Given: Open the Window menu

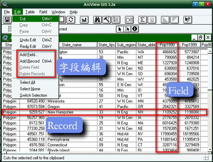Looking at the screenshot, I should pos(58,12).
